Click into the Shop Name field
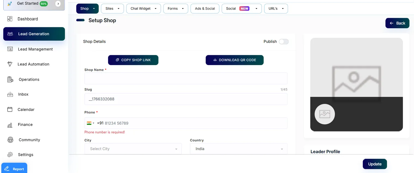The width and height of the screenshot is (414, 173). pyautogui.click(x=186, y=78)
